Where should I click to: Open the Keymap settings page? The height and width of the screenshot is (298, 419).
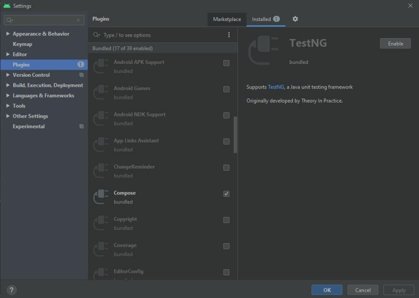point(22,44)
